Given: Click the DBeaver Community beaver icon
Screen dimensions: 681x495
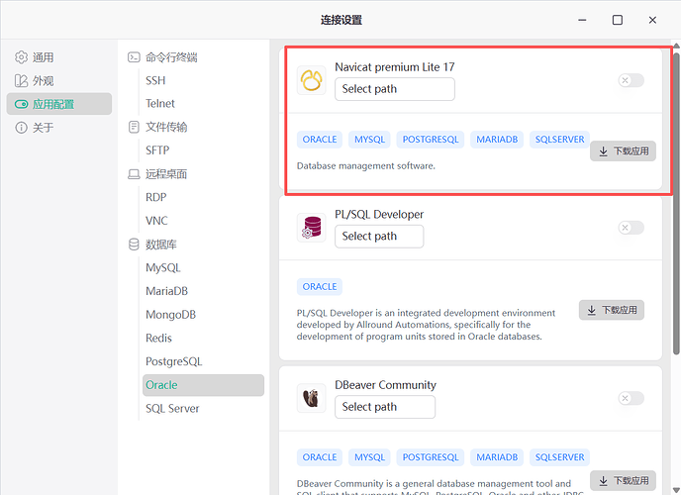Looking at the screenshot, I should click(x=312, y=398).
